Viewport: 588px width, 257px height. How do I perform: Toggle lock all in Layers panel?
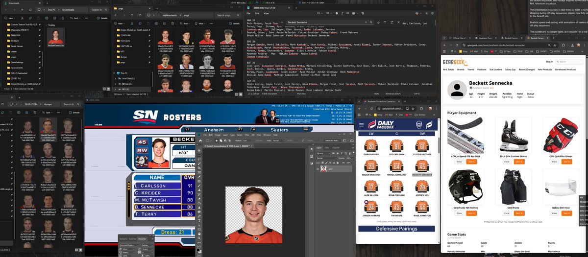(338, 163)
